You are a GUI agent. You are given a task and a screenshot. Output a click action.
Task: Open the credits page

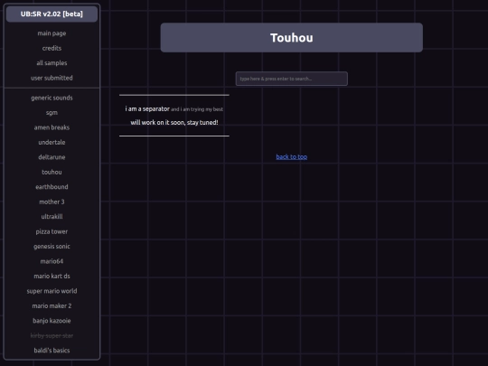[x=52, y=48]
